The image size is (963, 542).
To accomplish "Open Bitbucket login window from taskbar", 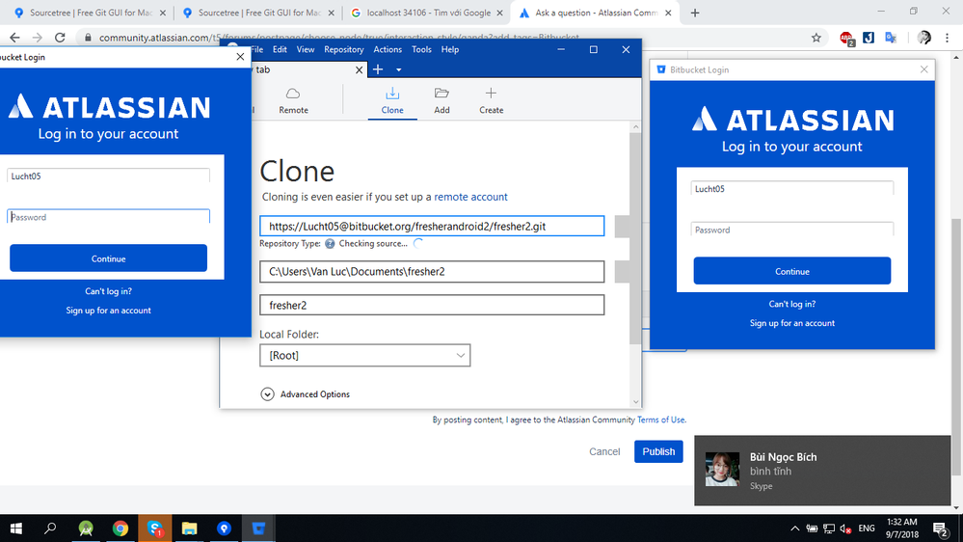I will coord(258,528).
